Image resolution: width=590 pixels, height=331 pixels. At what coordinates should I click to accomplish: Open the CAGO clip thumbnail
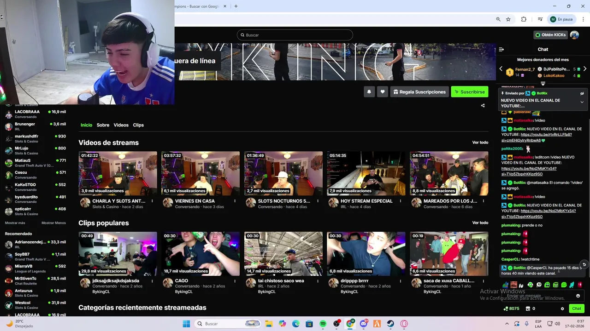(x=201, y=254)
